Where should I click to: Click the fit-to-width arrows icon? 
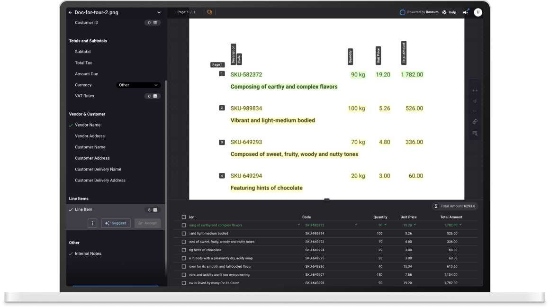(475, 90)
